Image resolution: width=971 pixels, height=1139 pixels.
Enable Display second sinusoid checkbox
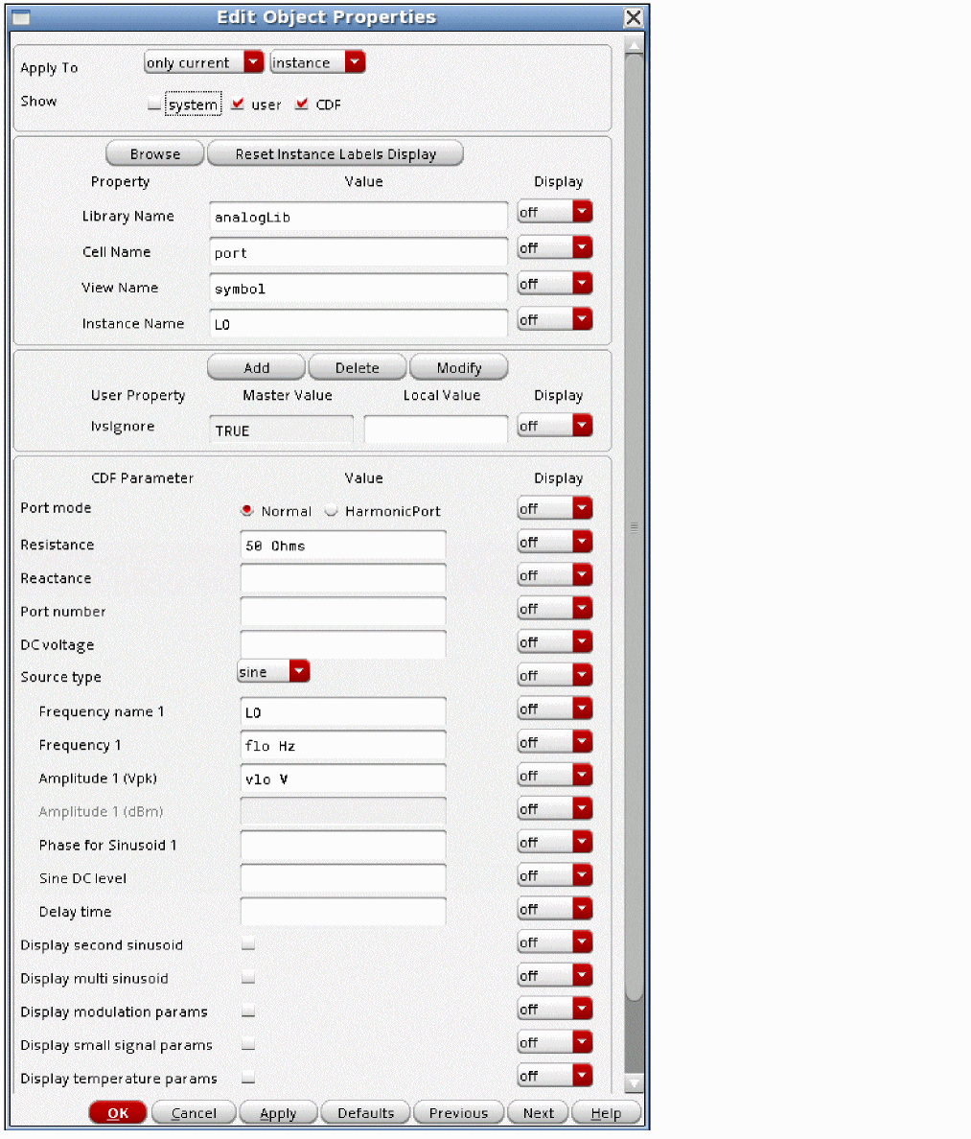tap(248, 944)
